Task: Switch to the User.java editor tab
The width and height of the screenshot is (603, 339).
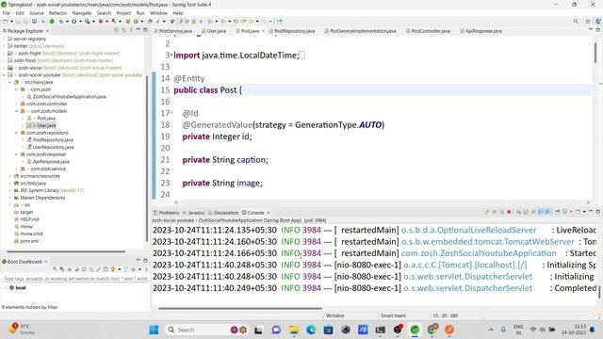Action: tap(217, 31)
